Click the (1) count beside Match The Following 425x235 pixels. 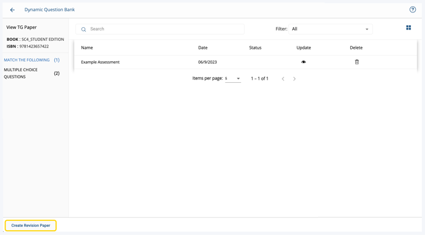[x=57, y=60]
